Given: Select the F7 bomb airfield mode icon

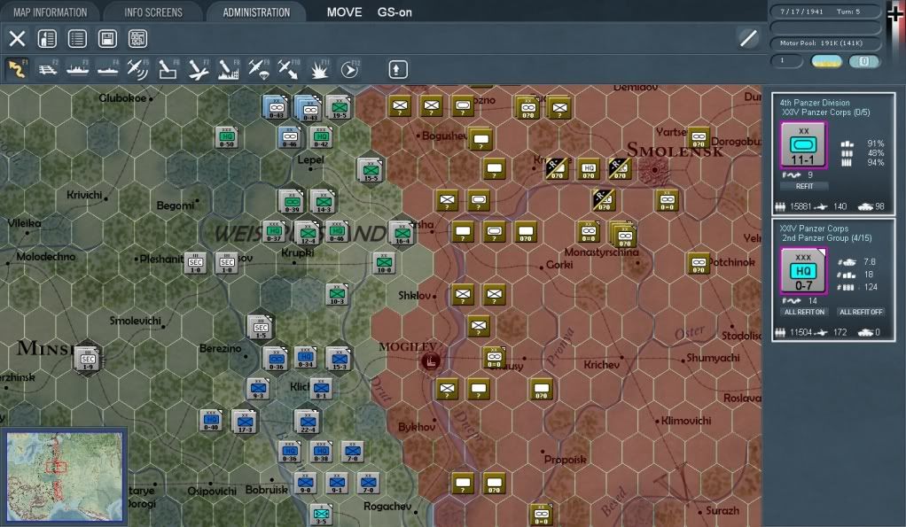Looking at the screenshot, I should click(198, 69).
